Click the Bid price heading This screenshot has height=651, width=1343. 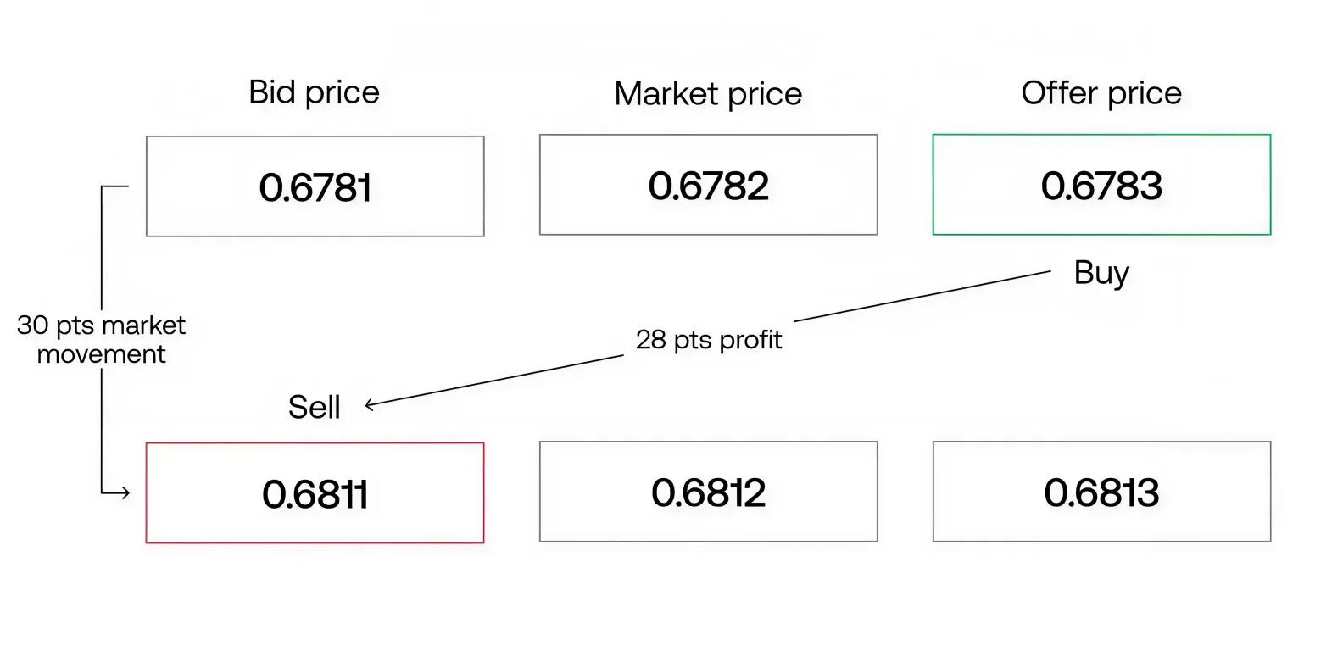[314, 92]
